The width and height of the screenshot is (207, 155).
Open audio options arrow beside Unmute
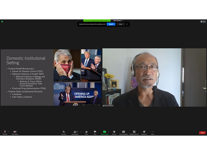pos(8,131)
